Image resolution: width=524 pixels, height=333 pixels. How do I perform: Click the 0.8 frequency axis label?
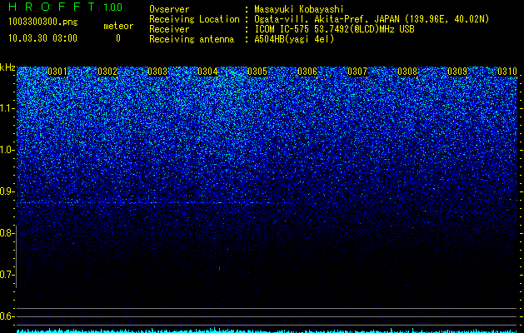click(7, 233)
